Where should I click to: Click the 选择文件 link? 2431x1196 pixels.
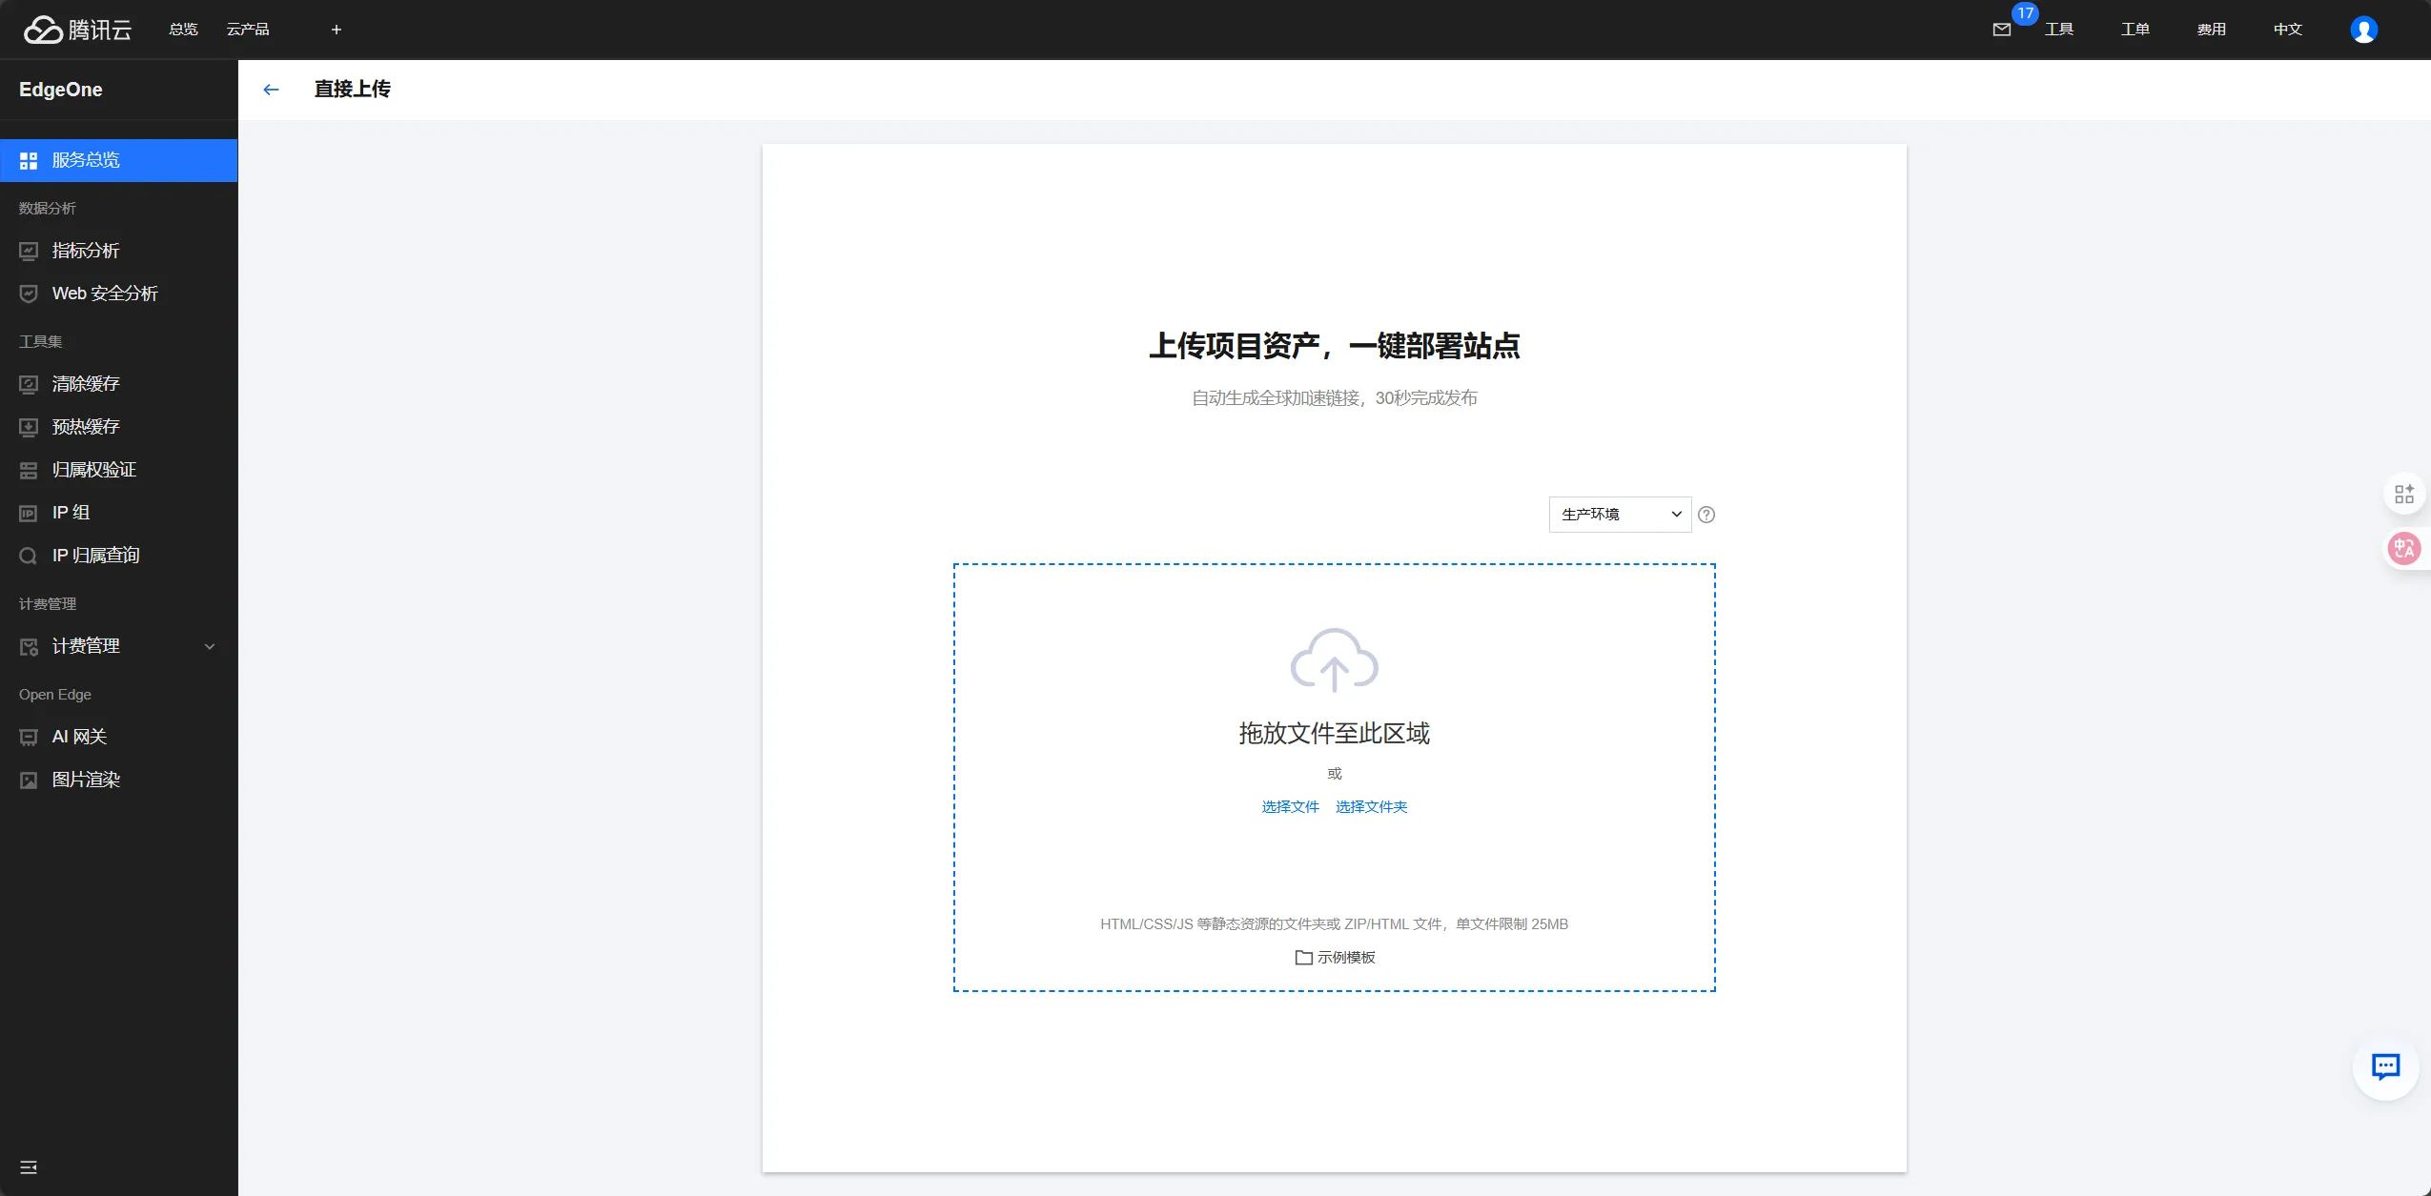[1290, 807]
